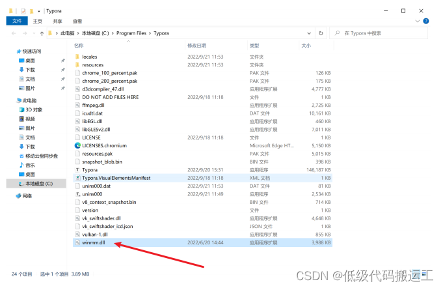Switch to the Share ribbon tab
Screen dimensions: 443x288
coord(57,22)
